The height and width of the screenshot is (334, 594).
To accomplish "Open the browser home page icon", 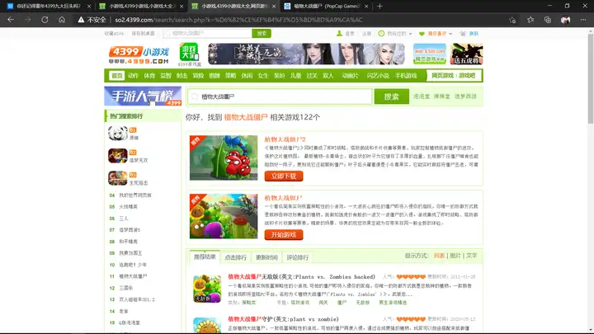I will click(62, 20).
